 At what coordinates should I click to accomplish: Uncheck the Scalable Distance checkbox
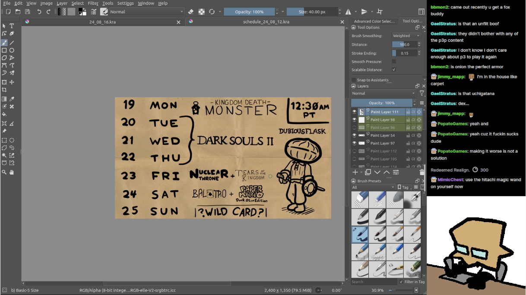click(x=394, y=70)
